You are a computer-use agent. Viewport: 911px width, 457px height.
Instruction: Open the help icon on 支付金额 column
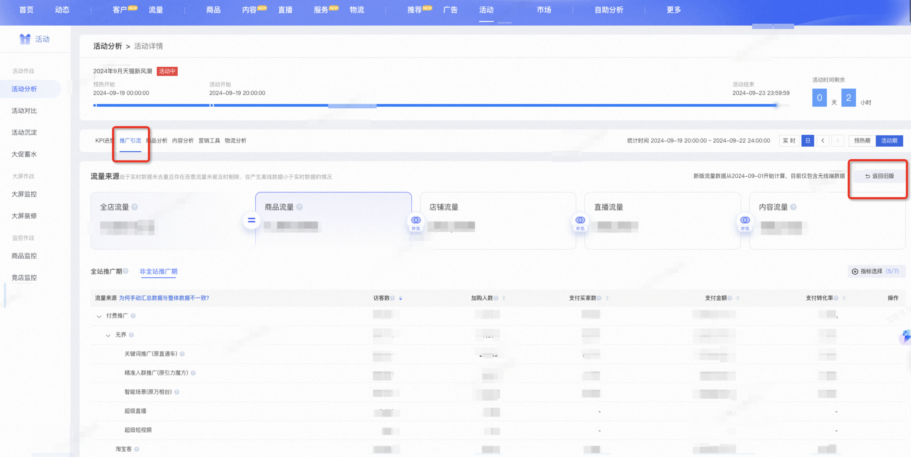point(730,298)
